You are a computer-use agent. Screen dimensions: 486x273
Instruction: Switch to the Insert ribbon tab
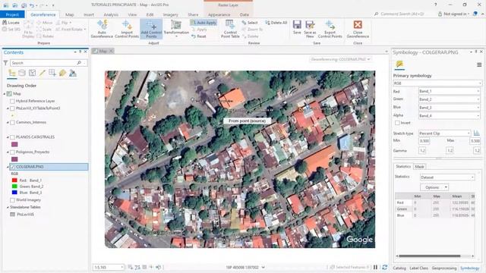(89, 14)
